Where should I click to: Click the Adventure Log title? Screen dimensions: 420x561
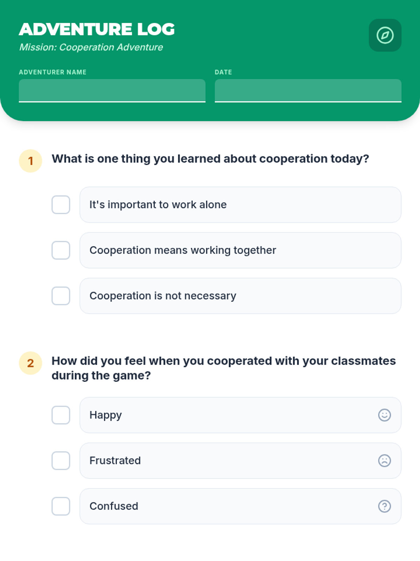pos(97,29)
